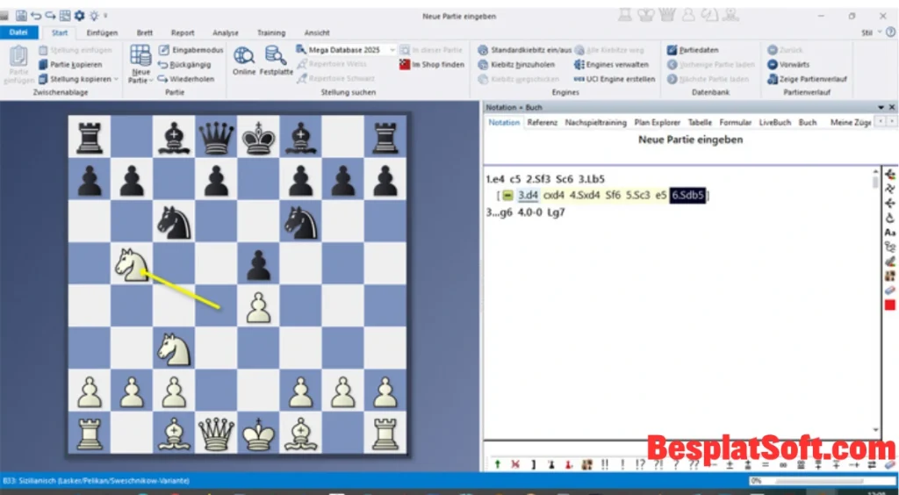Toggle Eingabemodus
The width and height of the screenshot is (899, 495).
(191, 50)
